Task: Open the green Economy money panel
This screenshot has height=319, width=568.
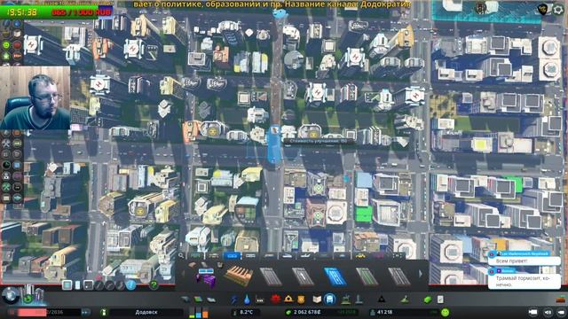Action: [428, 300]
